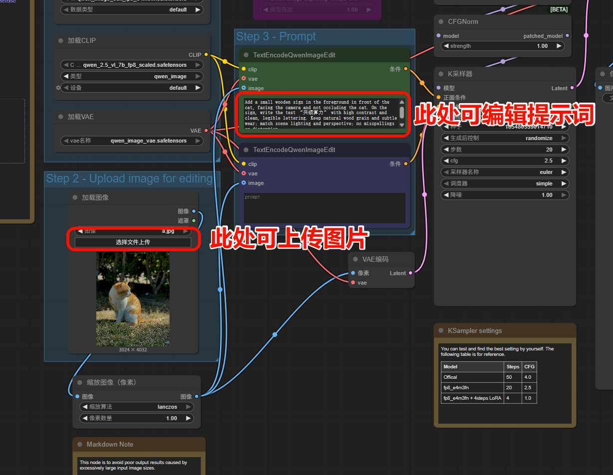Click the empty prompt field in the purple node
Image resolution: width=613 pixels, height=475 pixels.
[x=324, y=208]
